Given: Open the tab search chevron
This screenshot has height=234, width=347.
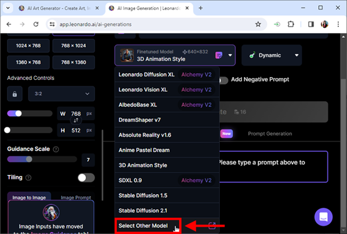Looking at the screenshot, I should click(x=8, y=8).
